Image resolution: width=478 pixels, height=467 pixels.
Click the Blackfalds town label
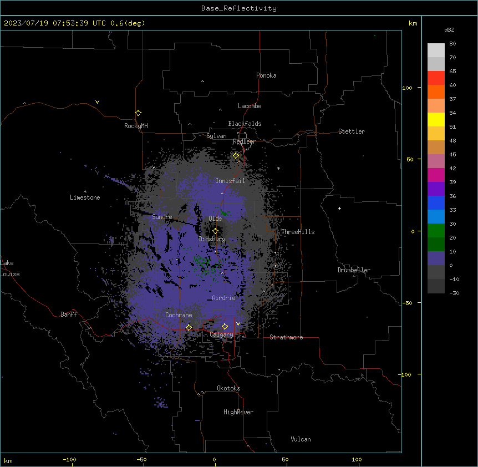[x=245, y=124]
